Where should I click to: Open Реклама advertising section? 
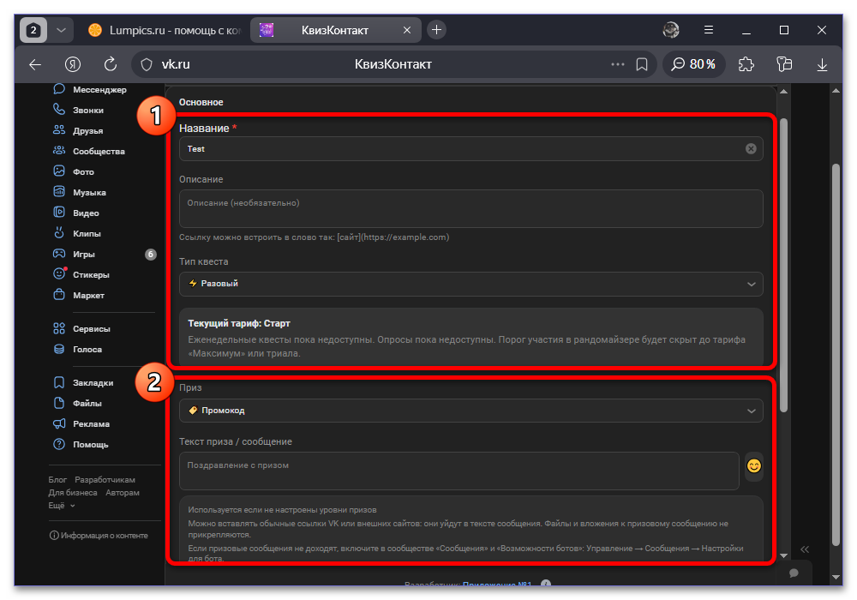click(x=81, y=424)
